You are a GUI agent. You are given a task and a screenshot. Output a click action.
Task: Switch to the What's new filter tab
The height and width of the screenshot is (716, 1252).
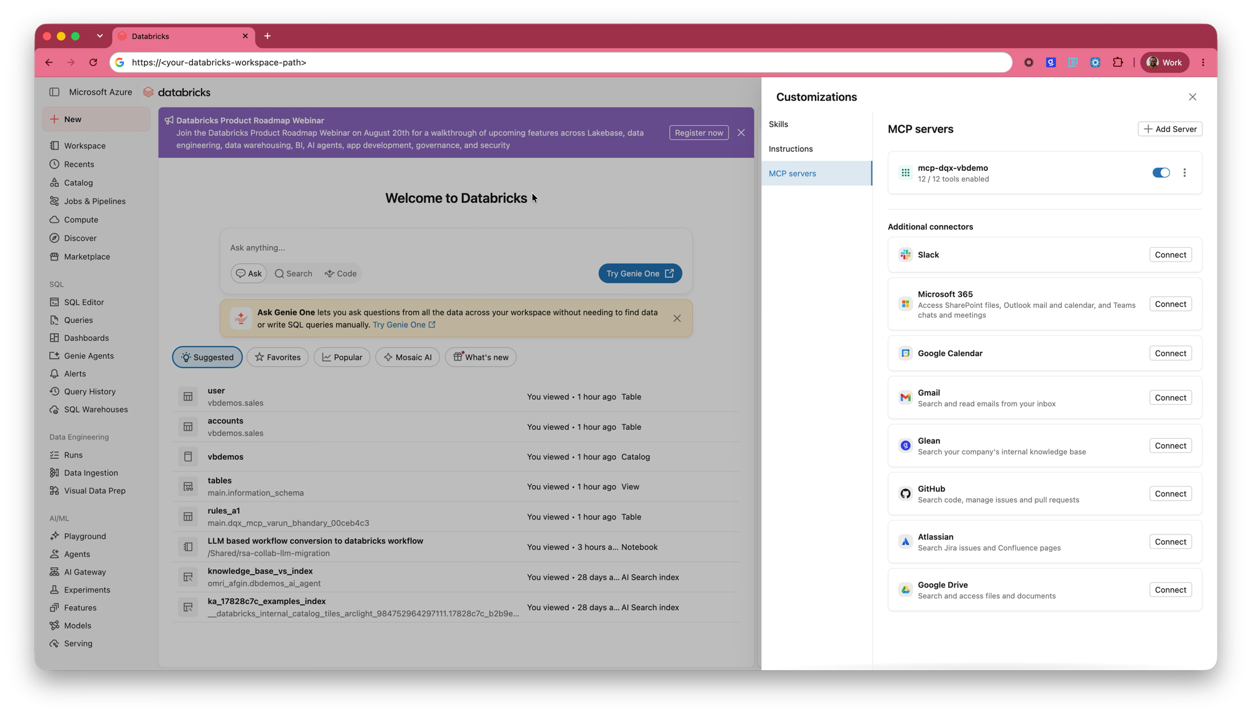(481, 357)
